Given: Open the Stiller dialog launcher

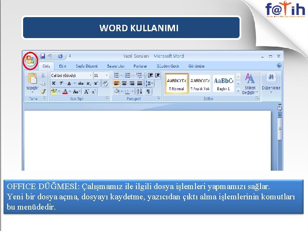Looking at the screenshot, I should point(257,98).
